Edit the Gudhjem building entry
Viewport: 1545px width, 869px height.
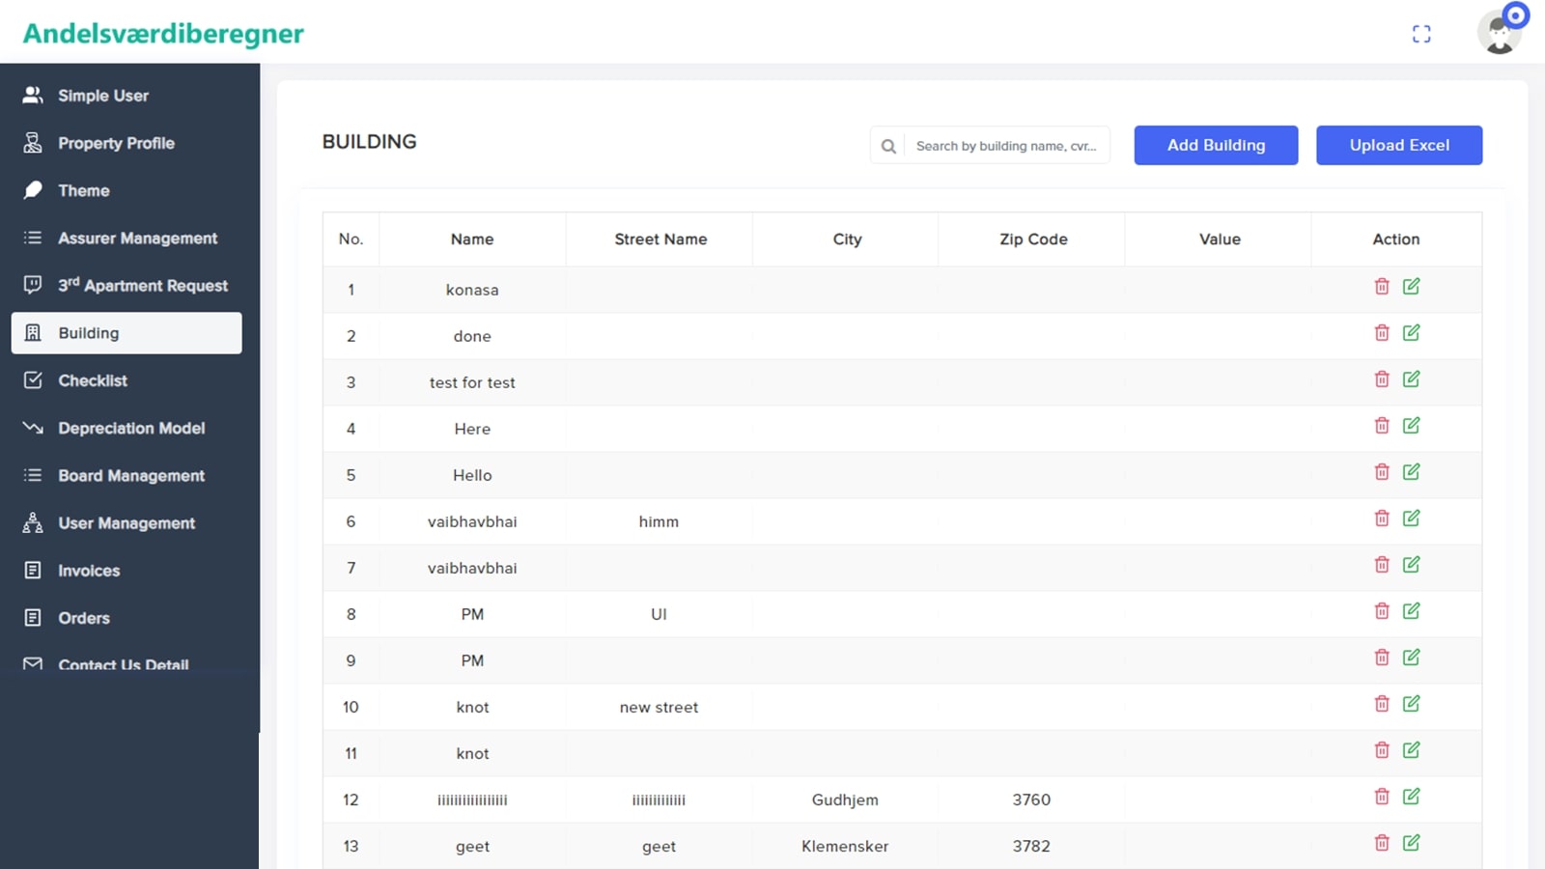[1411, 797]
